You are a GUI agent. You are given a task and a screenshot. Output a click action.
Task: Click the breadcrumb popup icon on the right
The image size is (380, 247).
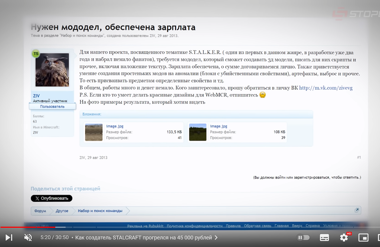click(x=357, y=210)
